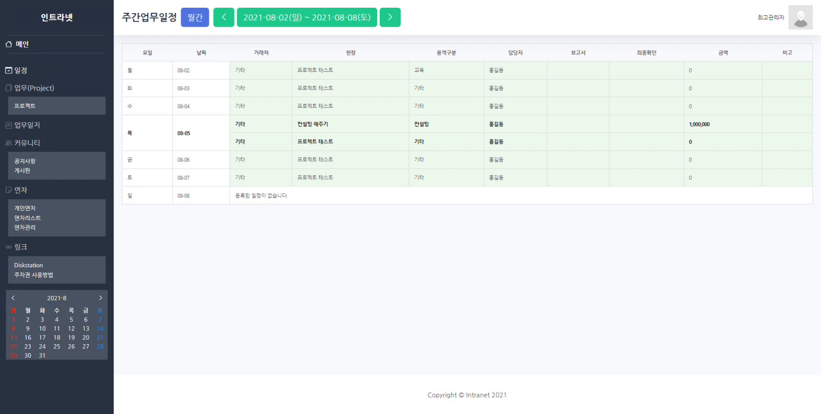Click the 커뮤니티 people icon
821x414 pixels.
[x=9, y=143]
